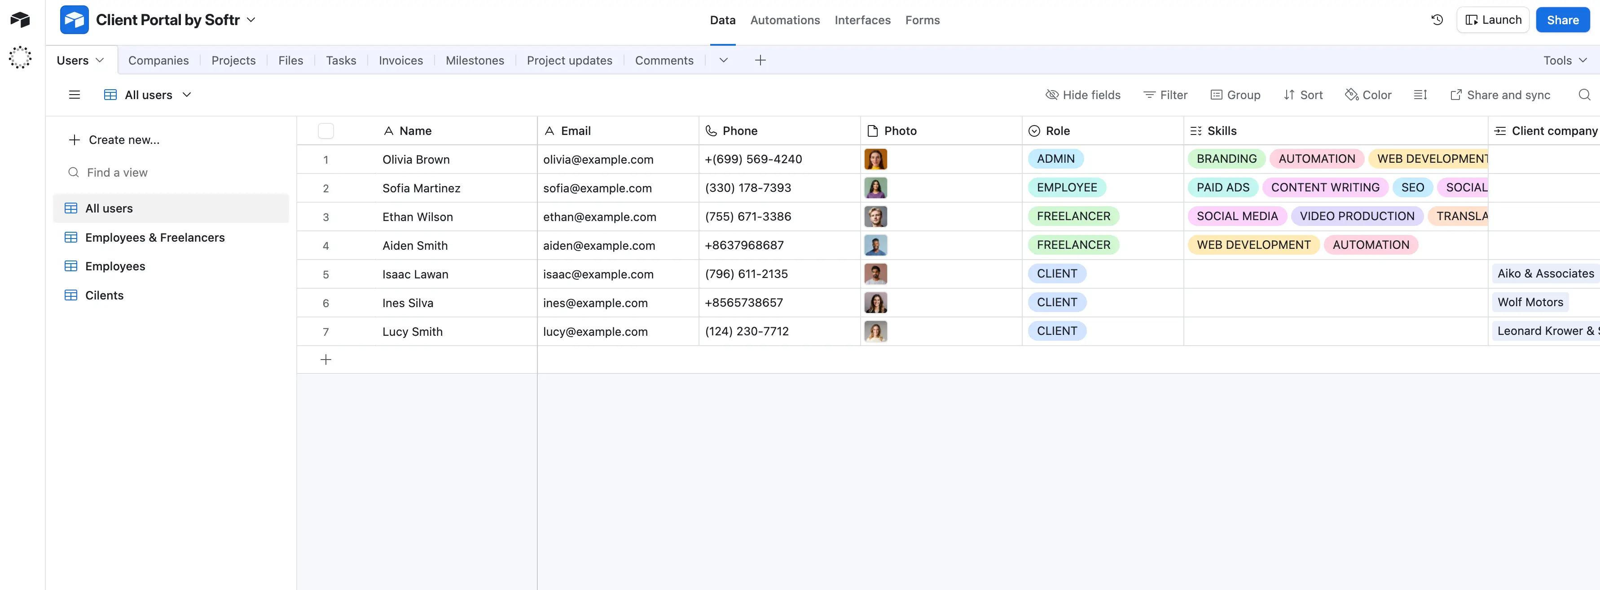The image size is (1600, 590).
Task: Click the Find a view search field
Action: click(x=118, y=172)
